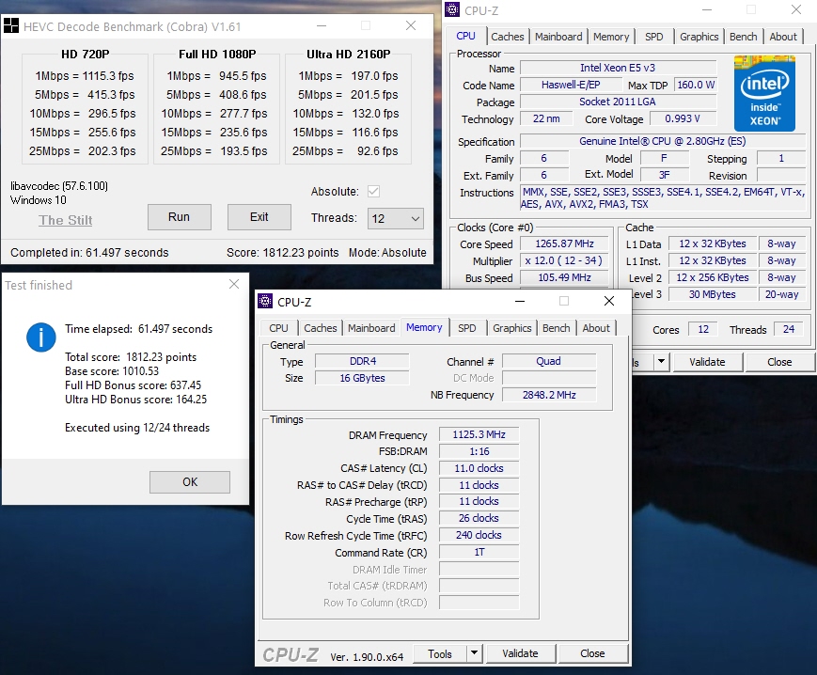This screenshot has width=817, height=675.
Task: Click Close button in Memory window
Action: (592, 653)
